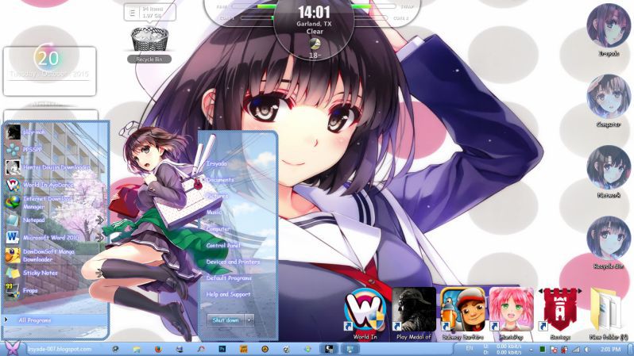
Task: Open the Subway Surfers desktop shortcut
Action: coord(462,314)
